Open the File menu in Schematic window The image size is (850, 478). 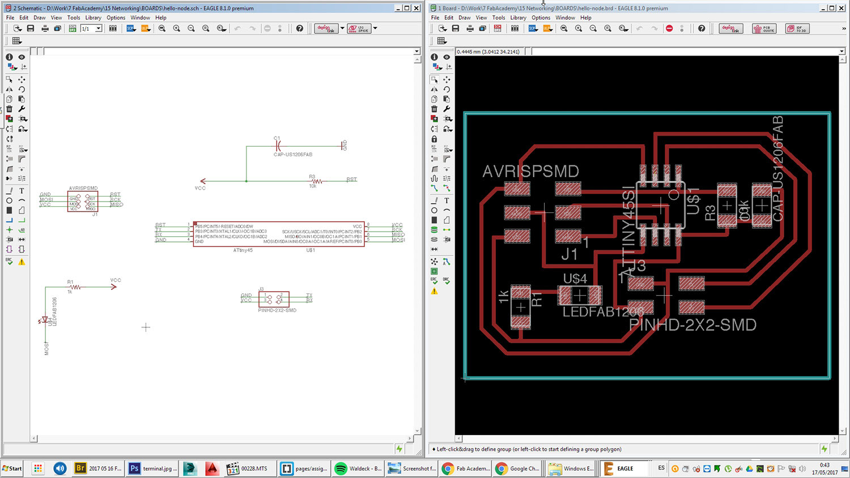tap(10, 18)
